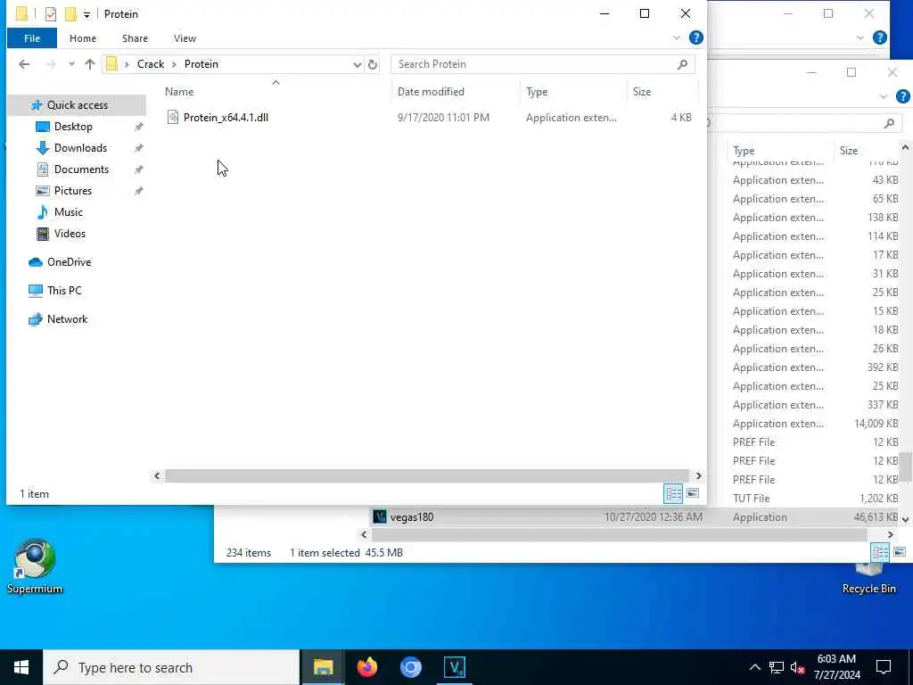Select vegas180 in the background window
The width and height of the screenshot is (913, 685).
(x=412, y=517)
